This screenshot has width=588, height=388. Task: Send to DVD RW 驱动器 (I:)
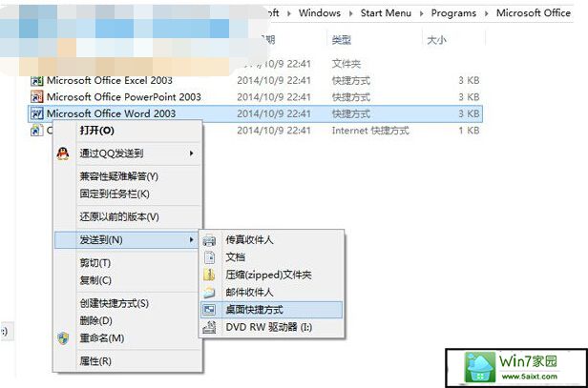[271, 328]
